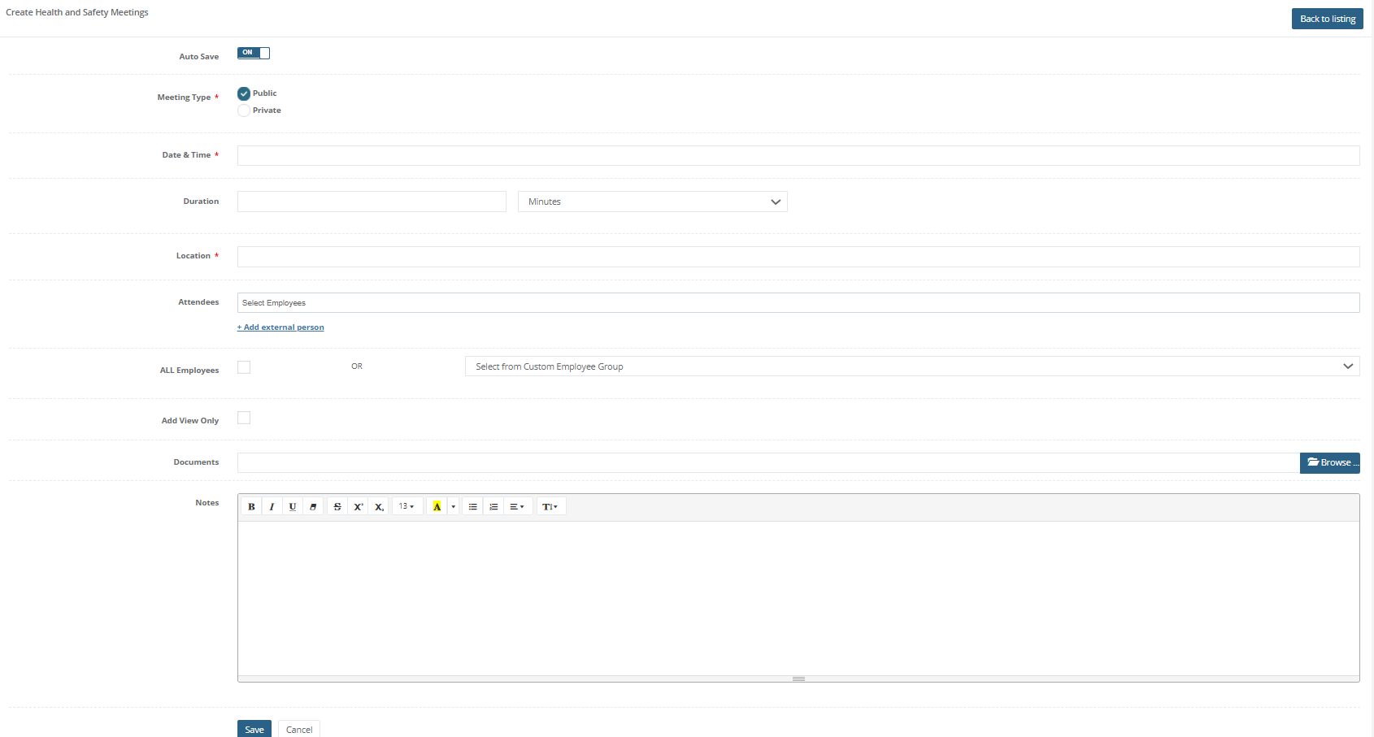Click the Cancel button

click(299, 729)
